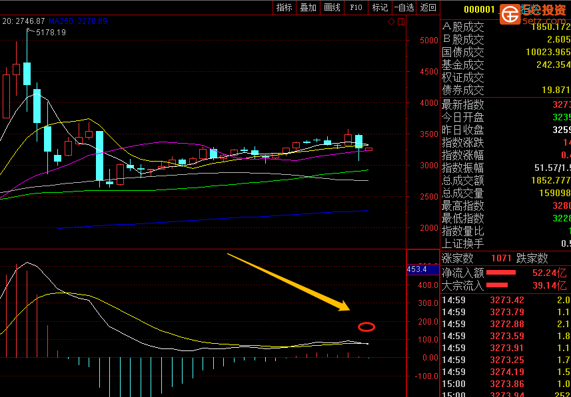Viewport: 571px width, 397px height.
Task: Click the 指数涨幅 label
Action: (463, 155)
